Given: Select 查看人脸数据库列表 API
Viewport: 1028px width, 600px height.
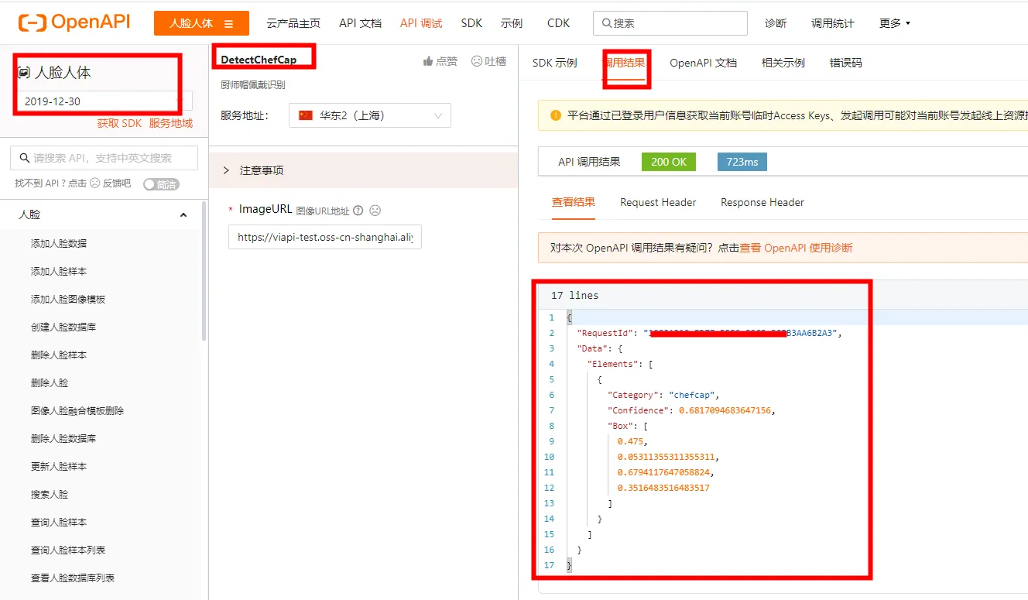Looking at the screenshot, I should pos(73,578).
